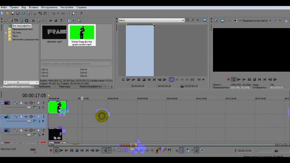Click the preview window Record button
Screen dimensions: 290x163
228,80
